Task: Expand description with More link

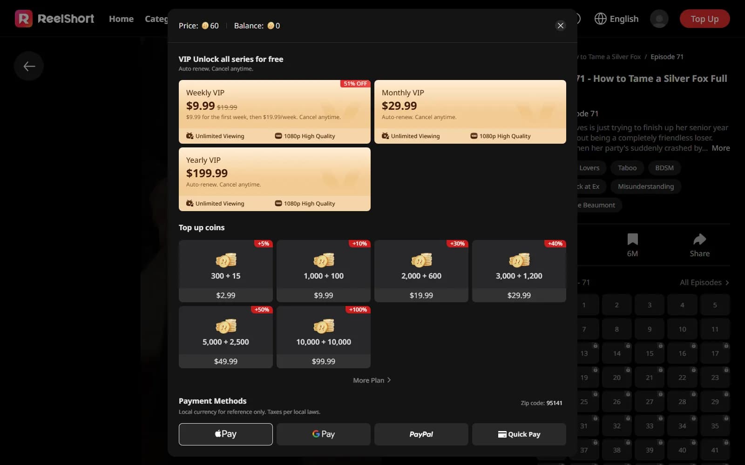Action: point(721,148)
